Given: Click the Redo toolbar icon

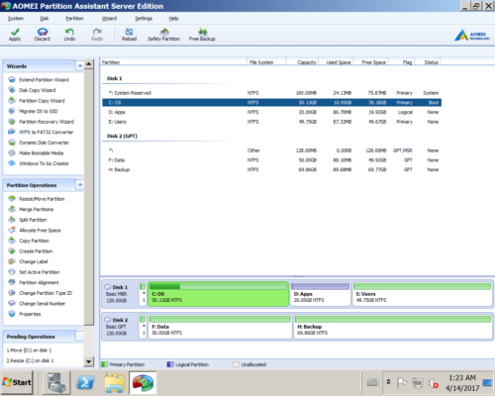Looking at the screenshot, I should 97,35.
